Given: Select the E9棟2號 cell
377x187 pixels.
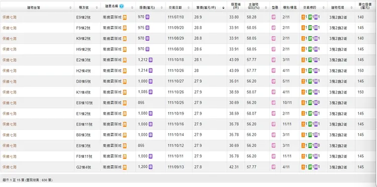Looking at the screenshot, I should (87, 17).
